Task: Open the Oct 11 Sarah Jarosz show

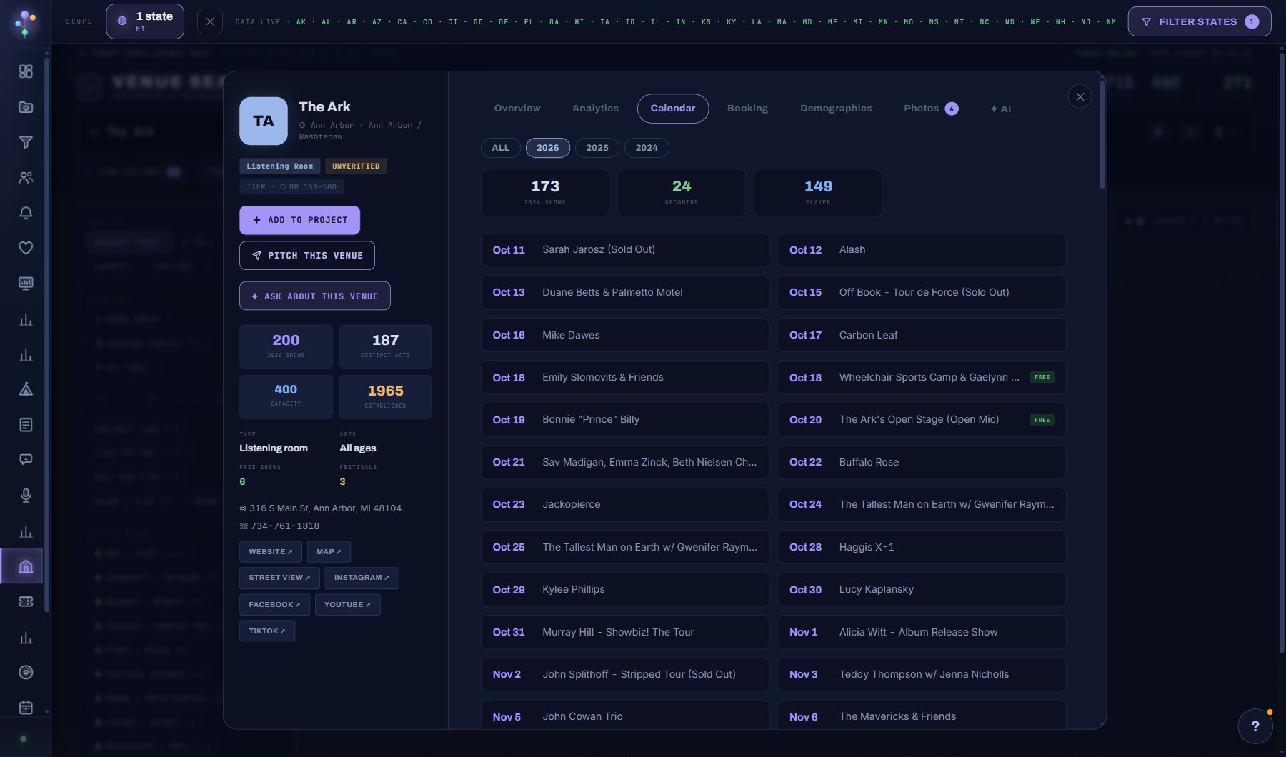Action: click(x=625, y=250)
